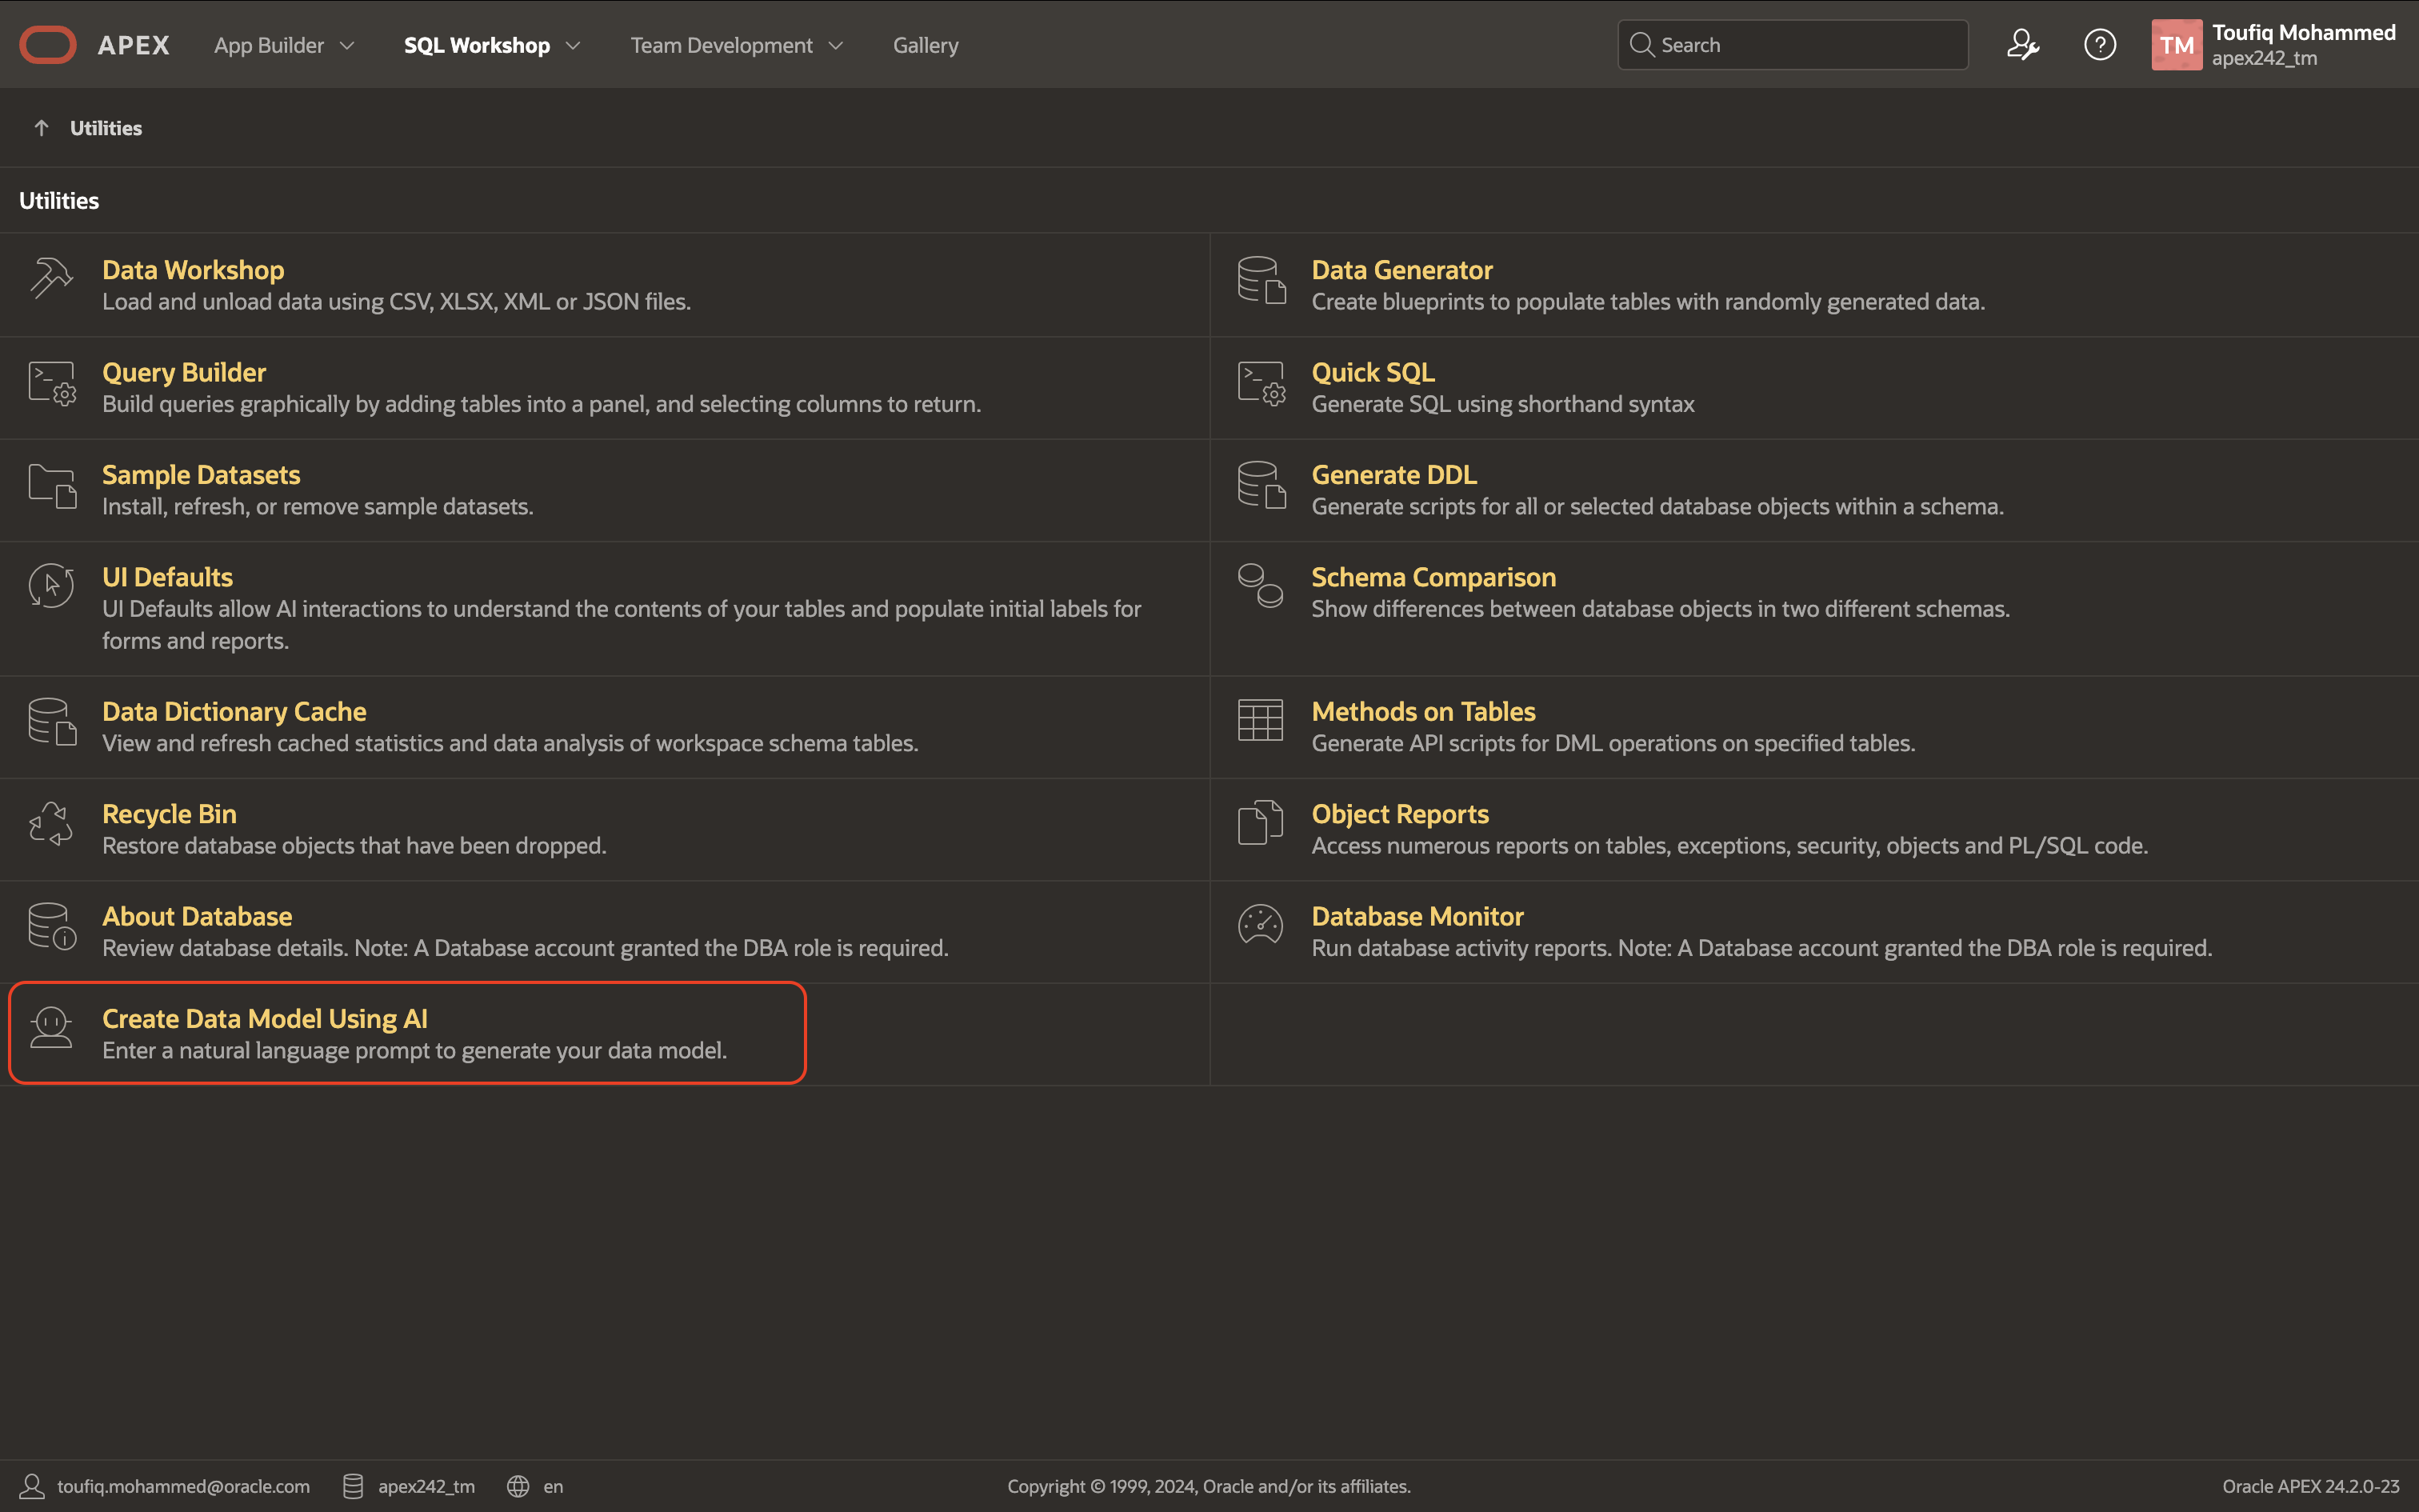Open the Generate DDL link

(1393, 475)
